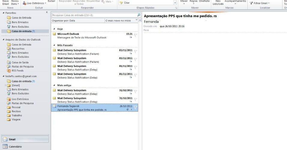Click the unread envelope icon of Microsoft Outlook message
Viewport: 287px width, 150px height.
pyautogui.click(x=54, y=34)
